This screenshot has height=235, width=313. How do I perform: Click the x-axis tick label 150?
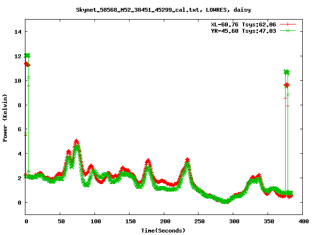coord(131,221)
